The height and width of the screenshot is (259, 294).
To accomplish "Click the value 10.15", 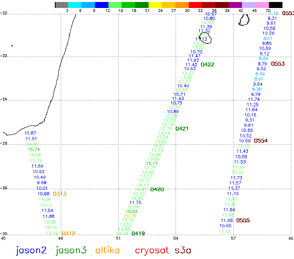I will coord(250,115).
